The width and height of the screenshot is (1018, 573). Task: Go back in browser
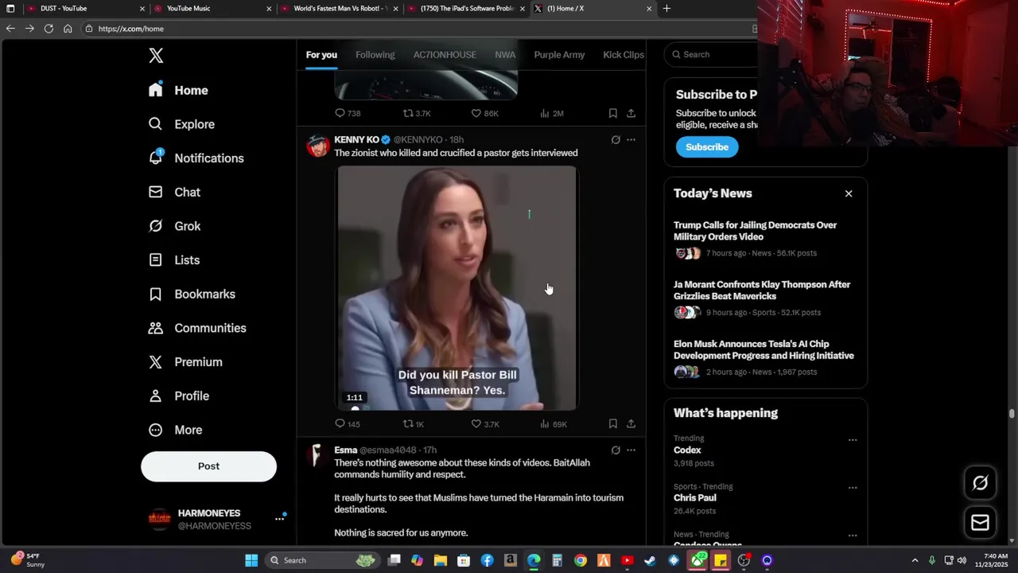pos(10,29)
